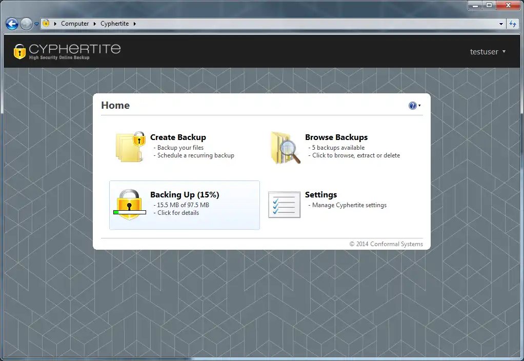Open the Create Backup folder lock icon
524x361 pixels.
130,147
